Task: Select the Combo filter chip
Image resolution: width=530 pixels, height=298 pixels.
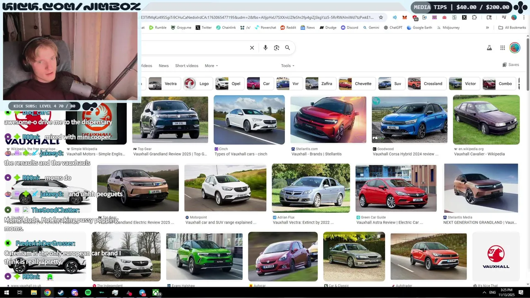Action: point(499,84)
